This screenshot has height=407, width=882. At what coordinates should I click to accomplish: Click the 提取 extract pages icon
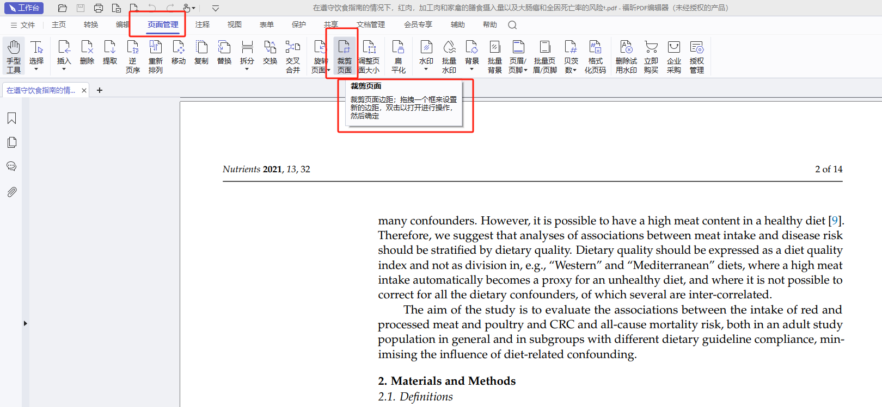point(110,53)
